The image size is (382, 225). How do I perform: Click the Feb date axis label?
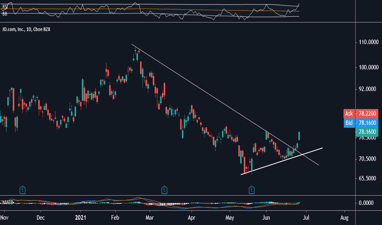[115, 218]
